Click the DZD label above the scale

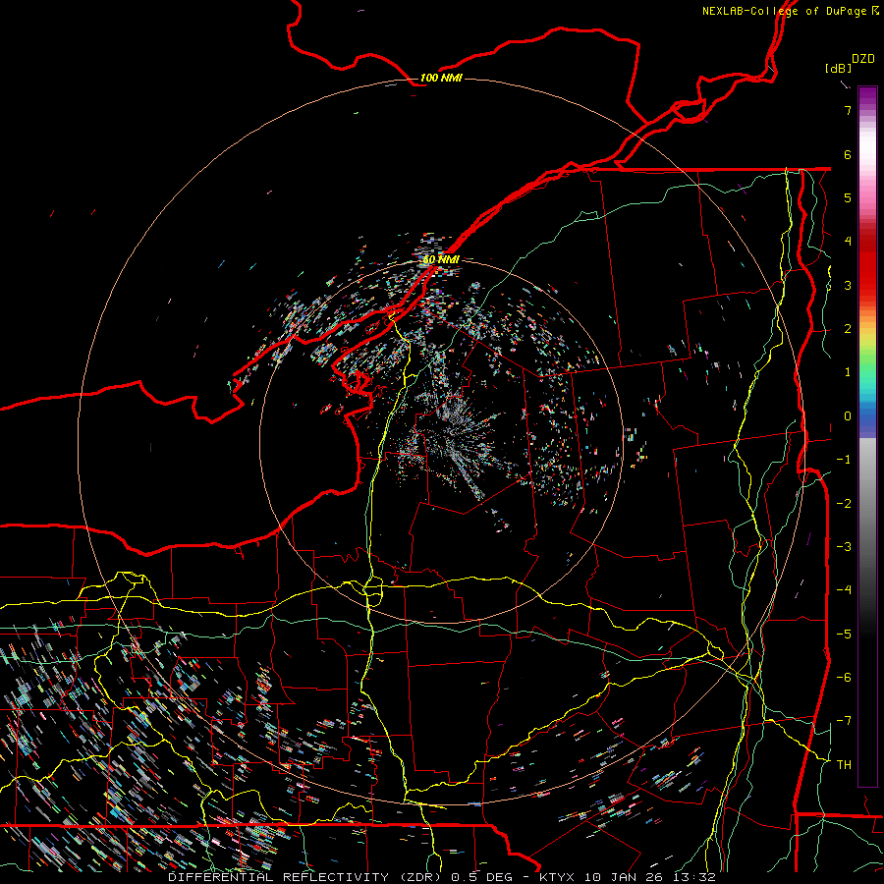(863, 59)
